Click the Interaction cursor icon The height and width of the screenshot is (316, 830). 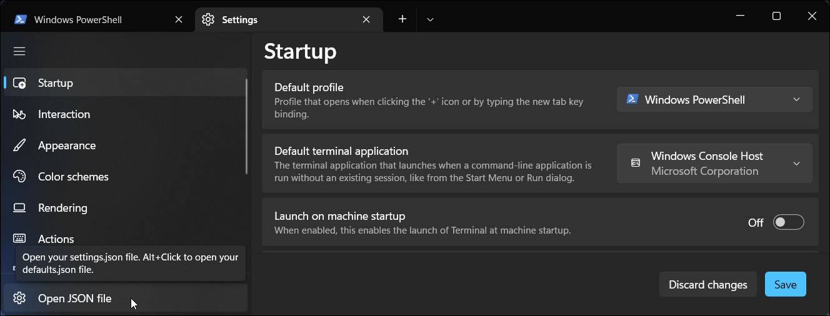click(19, 114)
